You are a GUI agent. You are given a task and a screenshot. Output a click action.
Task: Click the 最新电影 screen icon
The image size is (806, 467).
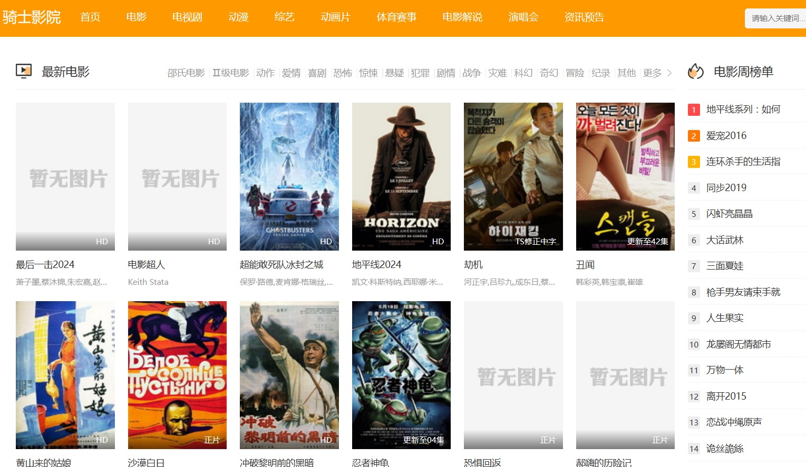(24, 71)
